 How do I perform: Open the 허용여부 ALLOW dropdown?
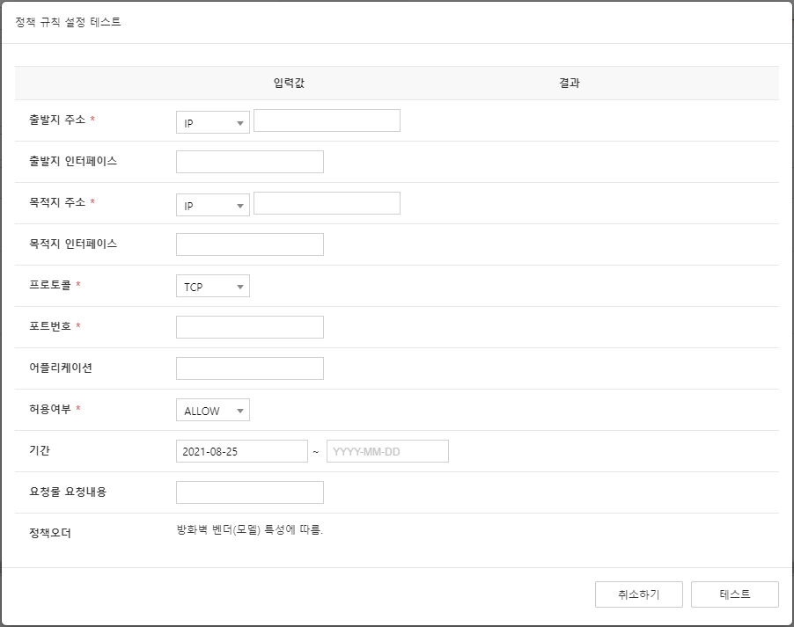coord(213,410)
